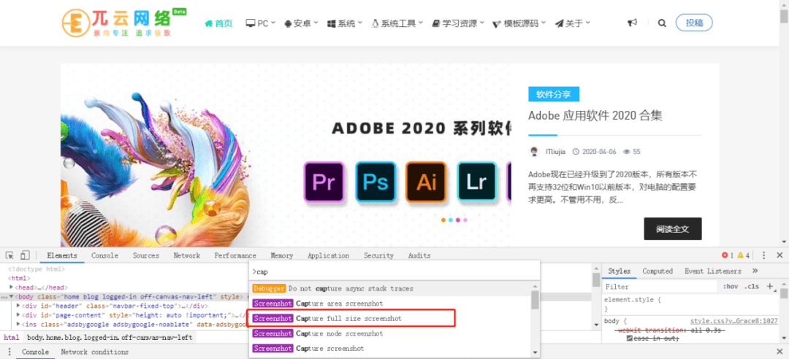Click the Filter field in the Styles pane
The width and height of the screenshot is (789, 359).
coord(660,287)
